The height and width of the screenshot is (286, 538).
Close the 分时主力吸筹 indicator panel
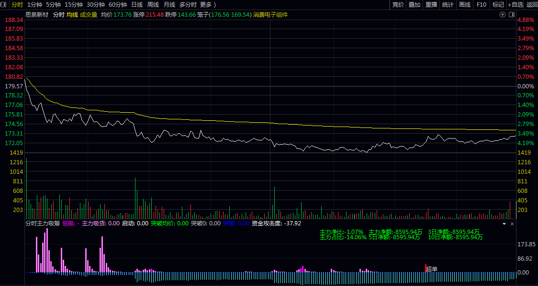pos(512,223)
